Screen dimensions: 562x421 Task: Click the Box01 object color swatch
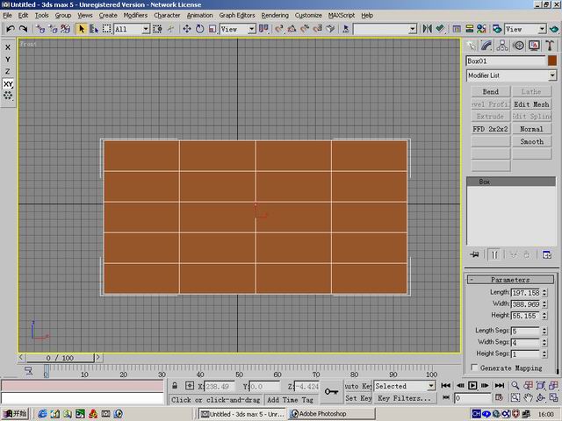coord(552,61)
